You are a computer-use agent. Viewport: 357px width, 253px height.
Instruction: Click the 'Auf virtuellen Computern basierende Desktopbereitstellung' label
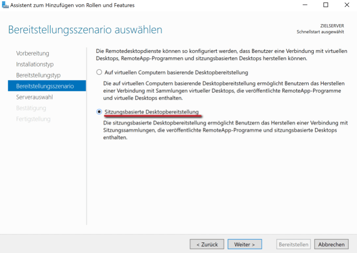(x=176, y=73)
